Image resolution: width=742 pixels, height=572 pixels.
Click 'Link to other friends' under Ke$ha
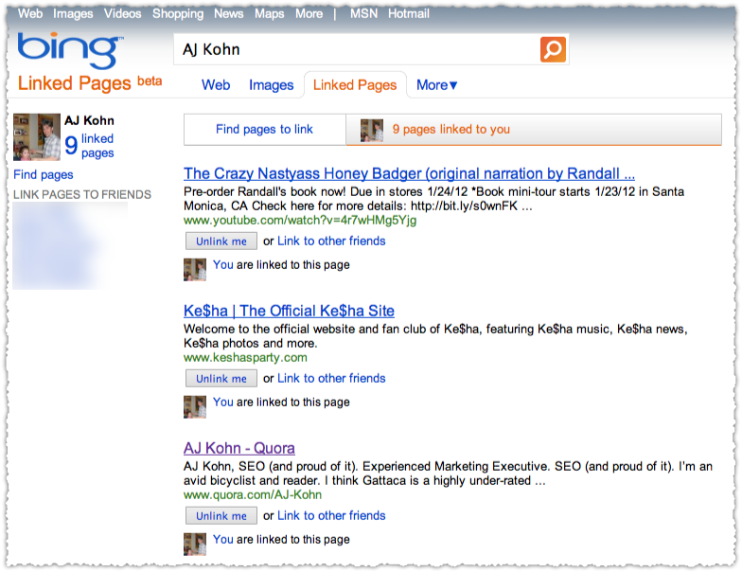pyautogui.click(x=331, y=379)
